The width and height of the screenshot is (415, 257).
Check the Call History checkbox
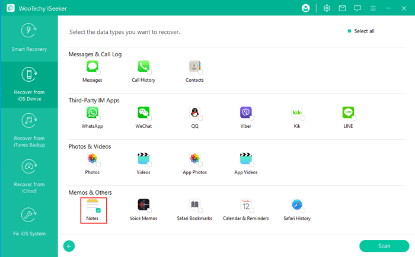coord(149,72)
